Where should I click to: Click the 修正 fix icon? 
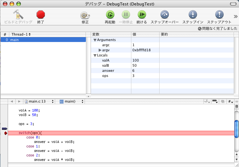(x=85, y=15)
